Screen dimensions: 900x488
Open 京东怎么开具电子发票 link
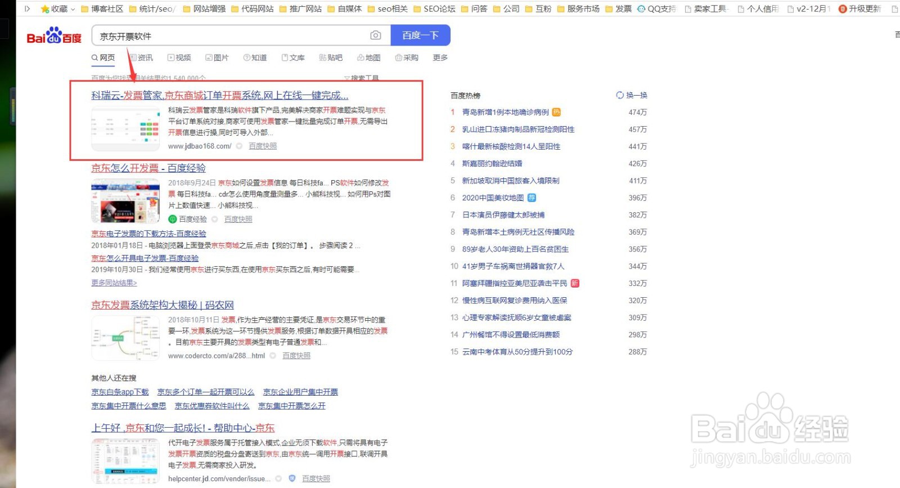pos(145,258)
